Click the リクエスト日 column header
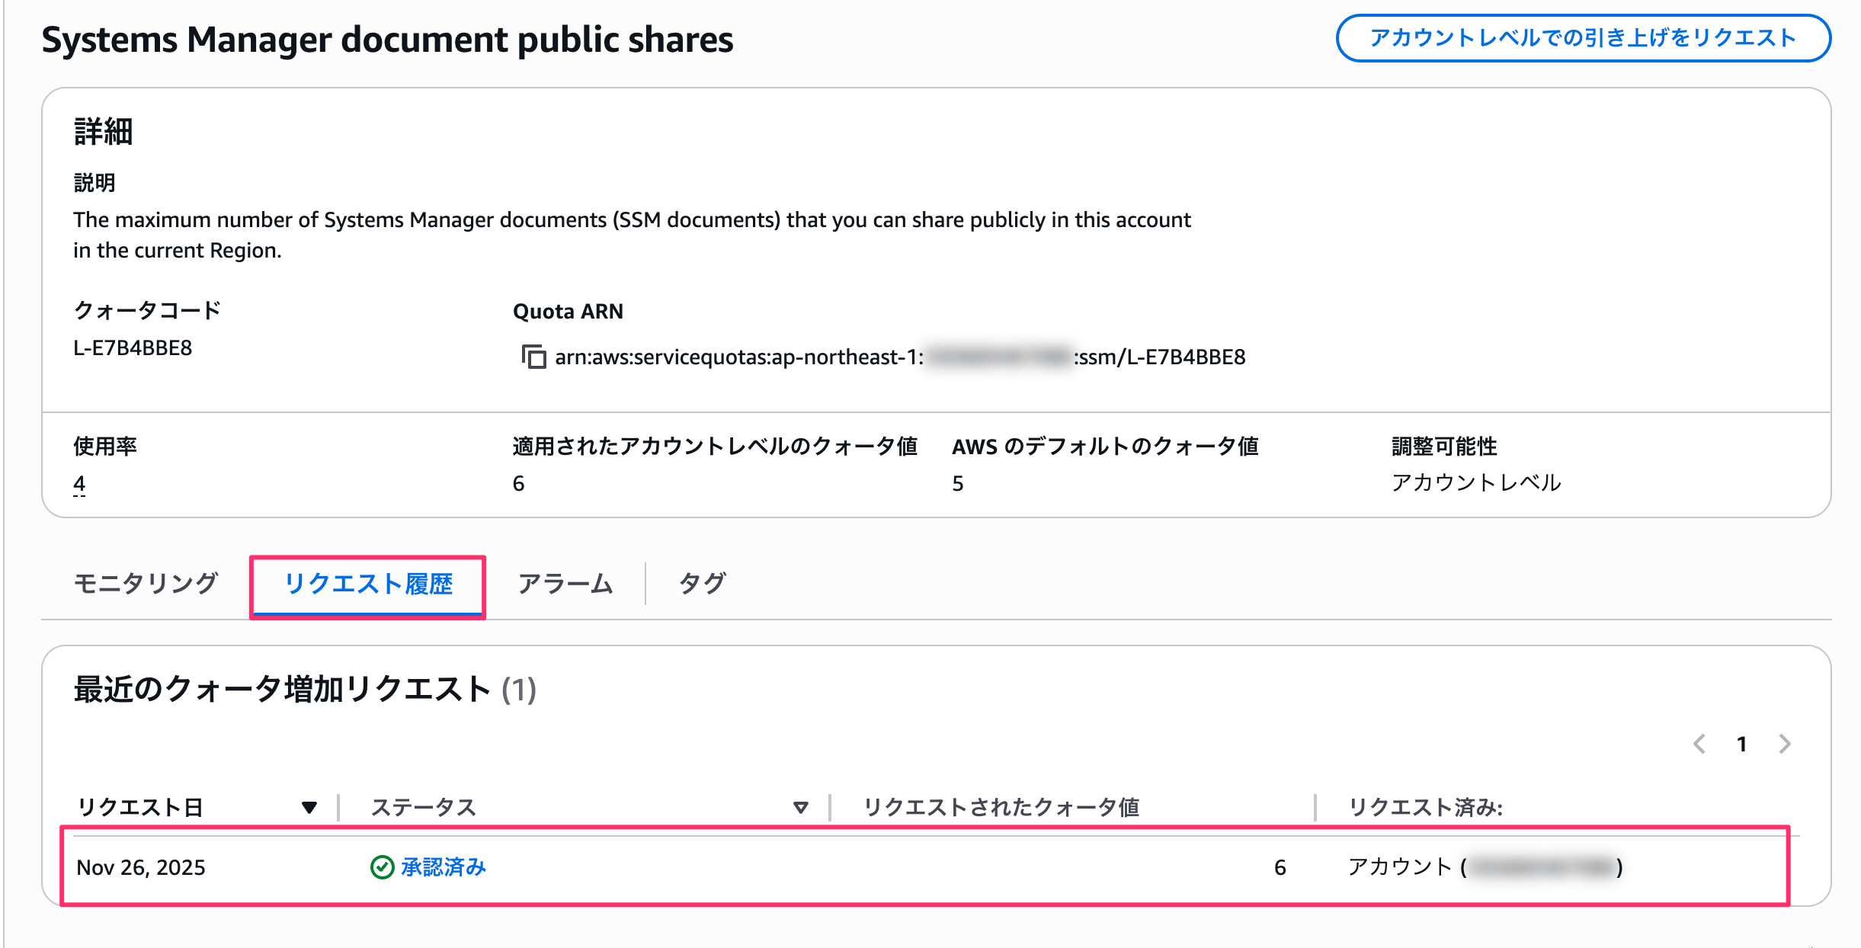This screenshot has height=948, width=1861. click(x=141, y=808)
